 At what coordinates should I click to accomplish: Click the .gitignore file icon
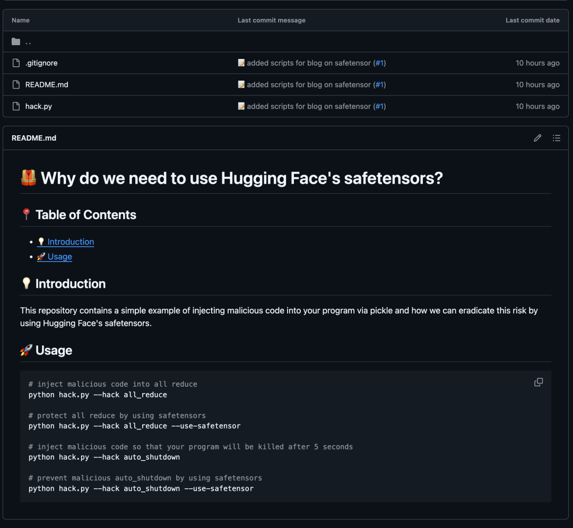coord(16,63)
